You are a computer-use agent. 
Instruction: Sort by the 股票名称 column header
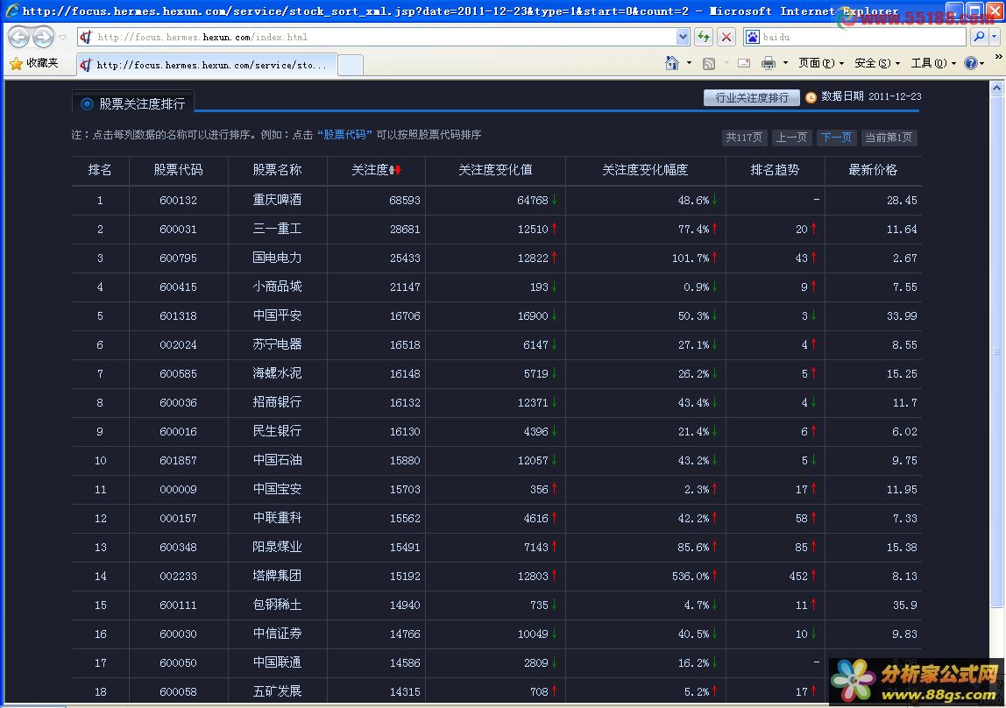click(277, 170)
